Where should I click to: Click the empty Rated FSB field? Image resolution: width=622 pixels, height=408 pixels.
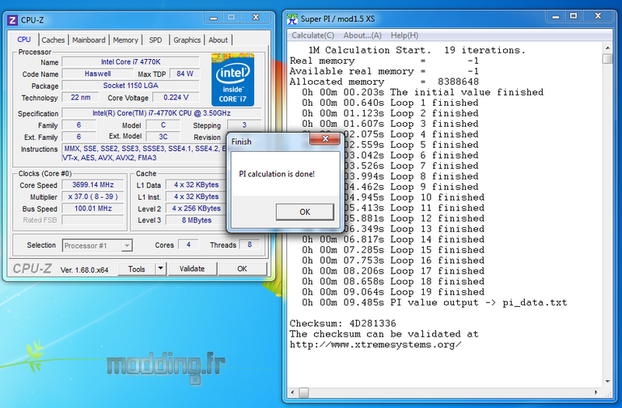click(93, 220)
